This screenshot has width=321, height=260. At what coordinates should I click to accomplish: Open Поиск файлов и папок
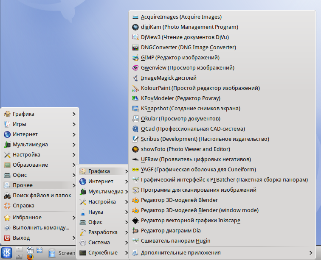click(x=40, y=196)
